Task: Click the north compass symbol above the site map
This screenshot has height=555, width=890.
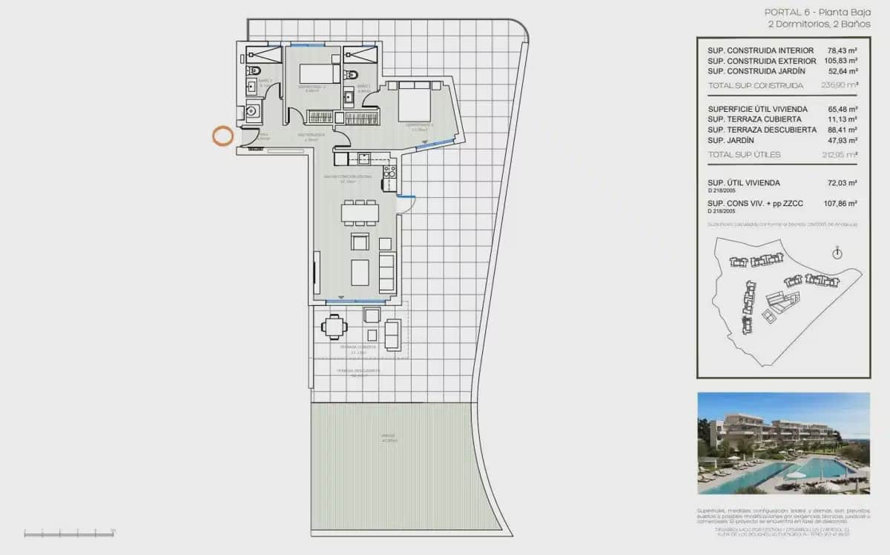Action: 837,253
